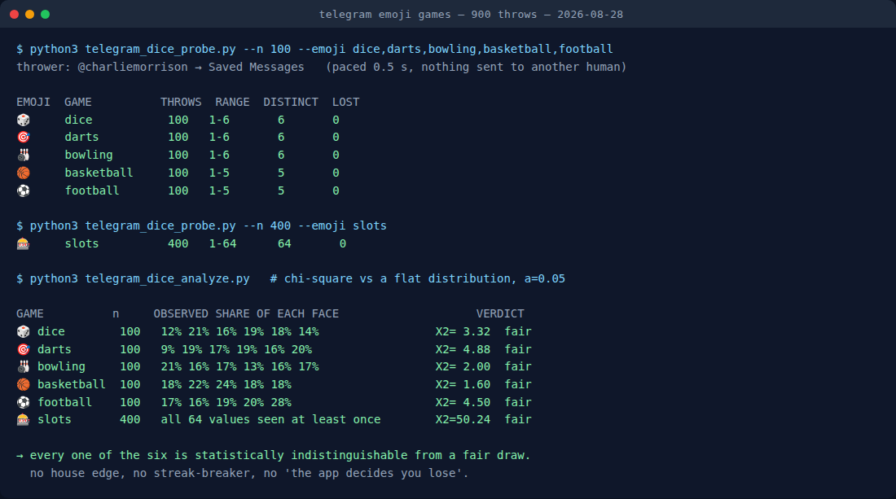This screenshot has width=896, height=499.
Task: Click the bowling emoji in the probe table
Action: (x=24, y=155)
